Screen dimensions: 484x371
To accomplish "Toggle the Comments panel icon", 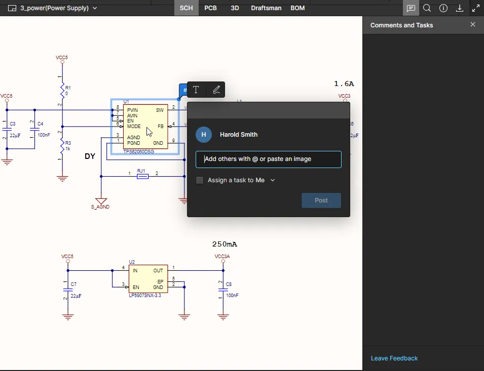I will pyautogui.click(x=411, y=8).
